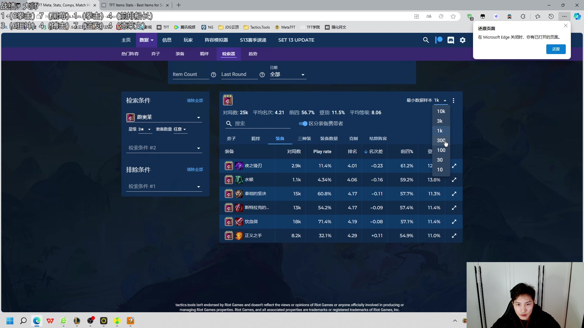Click the 腐央菜 champion icon
Screen dimensions: 584x328
tap(131, 117)
